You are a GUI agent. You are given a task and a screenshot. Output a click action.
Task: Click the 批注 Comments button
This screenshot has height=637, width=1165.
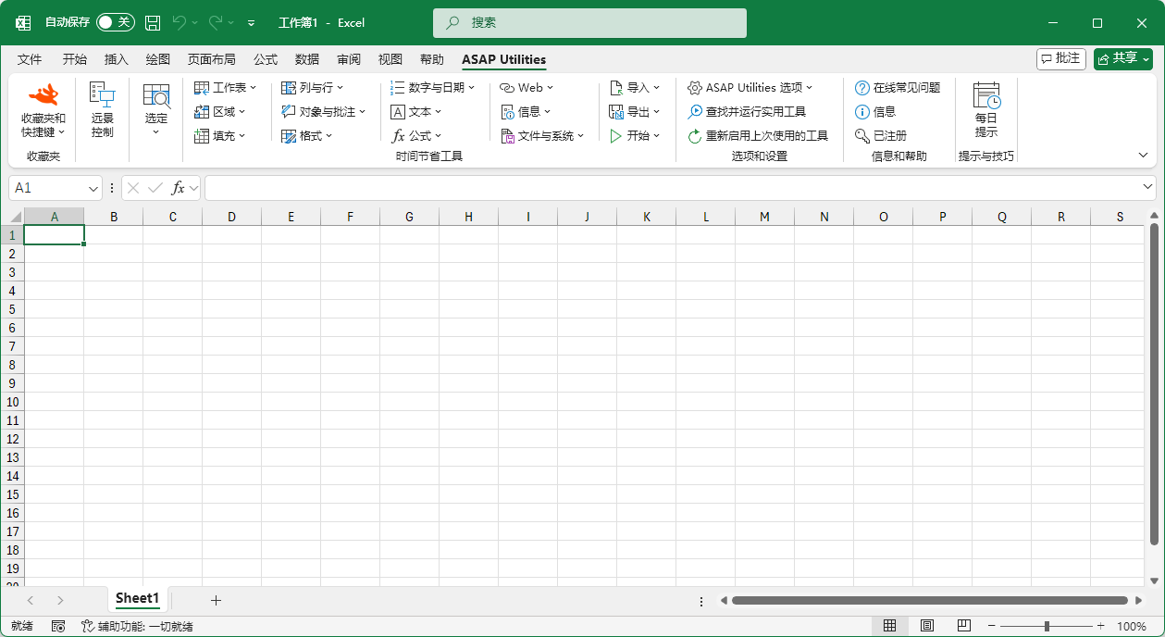click(1061, 58)
